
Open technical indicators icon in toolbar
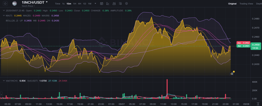[x=114, y=4]
